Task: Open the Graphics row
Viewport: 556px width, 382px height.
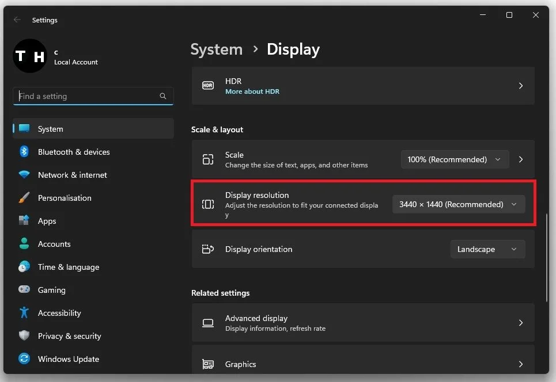Action: 363,360
